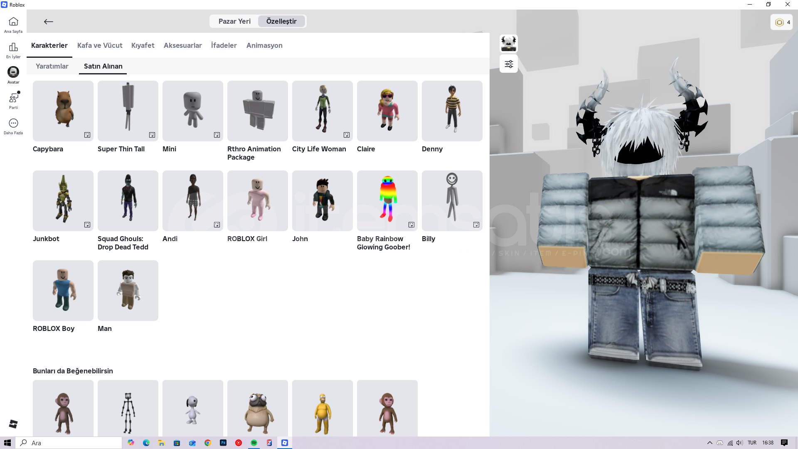Open the Kafa ve Vücut tab
The image size is (798, 449).
click(x=100, y=45)
